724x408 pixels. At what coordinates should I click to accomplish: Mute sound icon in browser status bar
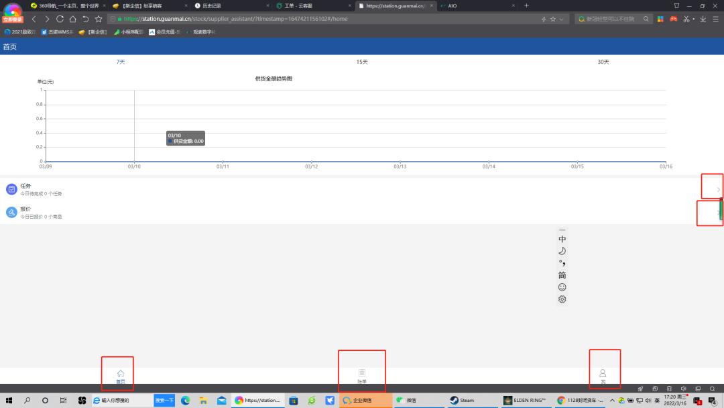coord(683,389)
